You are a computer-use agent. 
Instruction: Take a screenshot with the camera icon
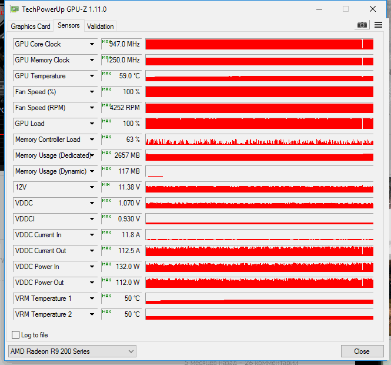click(x=362, y=25)
